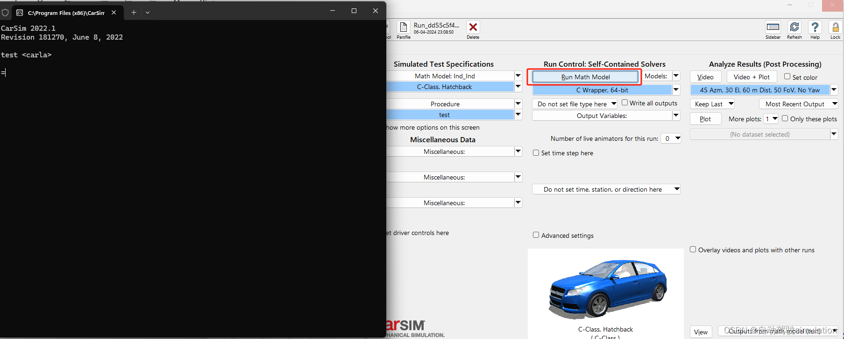Viewport: 844px width, 339px height.
Task: Click 'Revision 181270, June 8, 2022' terminal text
Action: click(x=62, y=37)
